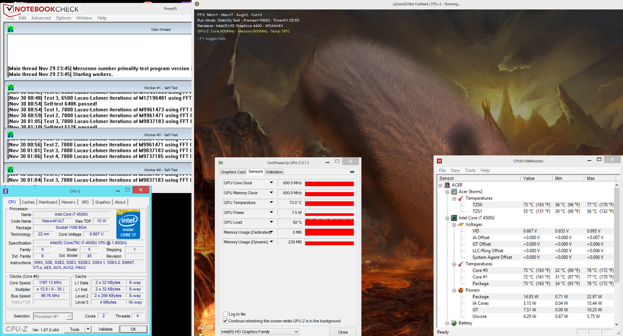The image size is (623, 336).
Task: Open the GPU Power sensor dropdown
Action: click(271, 213)
